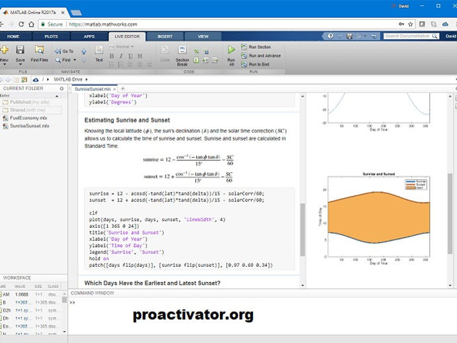
Task: Open the Find dropdown arrow
Action: pyautogui.click(x=75, y=60)
